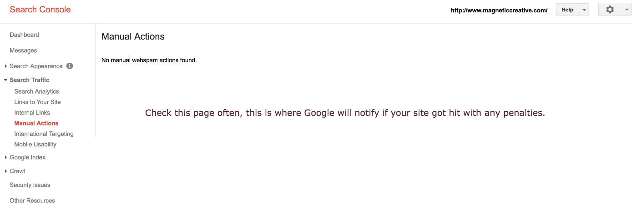This screenshot has width=637, height=216.
Task: Click the Google Index label
Action: pyautogui.click(x=28, y=157)
